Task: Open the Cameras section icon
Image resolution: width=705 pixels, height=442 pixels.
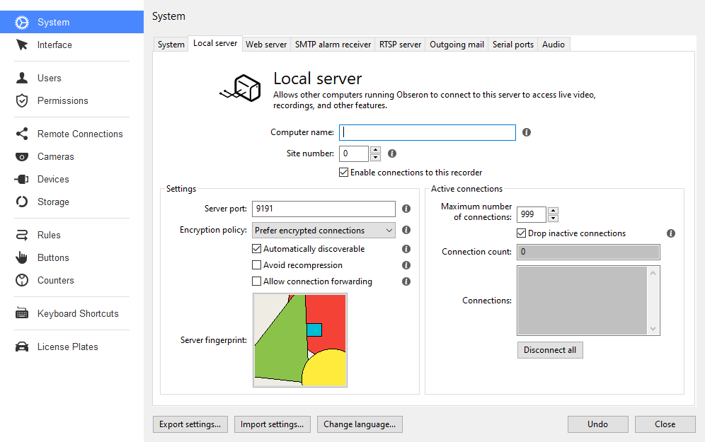Action: 21,157
